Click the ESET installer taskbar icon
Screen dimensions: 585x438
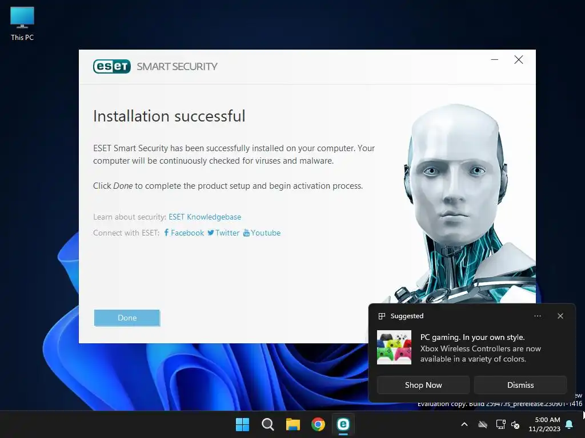pyautogui.click(x=343, y=424)
